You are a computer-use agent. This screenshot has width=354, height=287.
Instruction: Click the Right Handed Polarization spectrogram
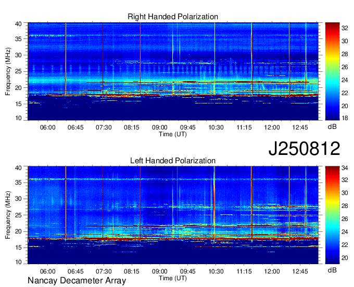coord(173,71)
